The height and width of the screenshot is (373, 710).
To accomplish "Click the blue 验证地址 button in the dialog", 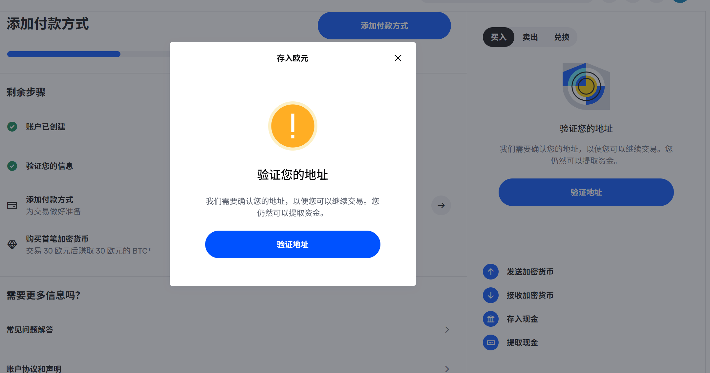I will [292, 244].
